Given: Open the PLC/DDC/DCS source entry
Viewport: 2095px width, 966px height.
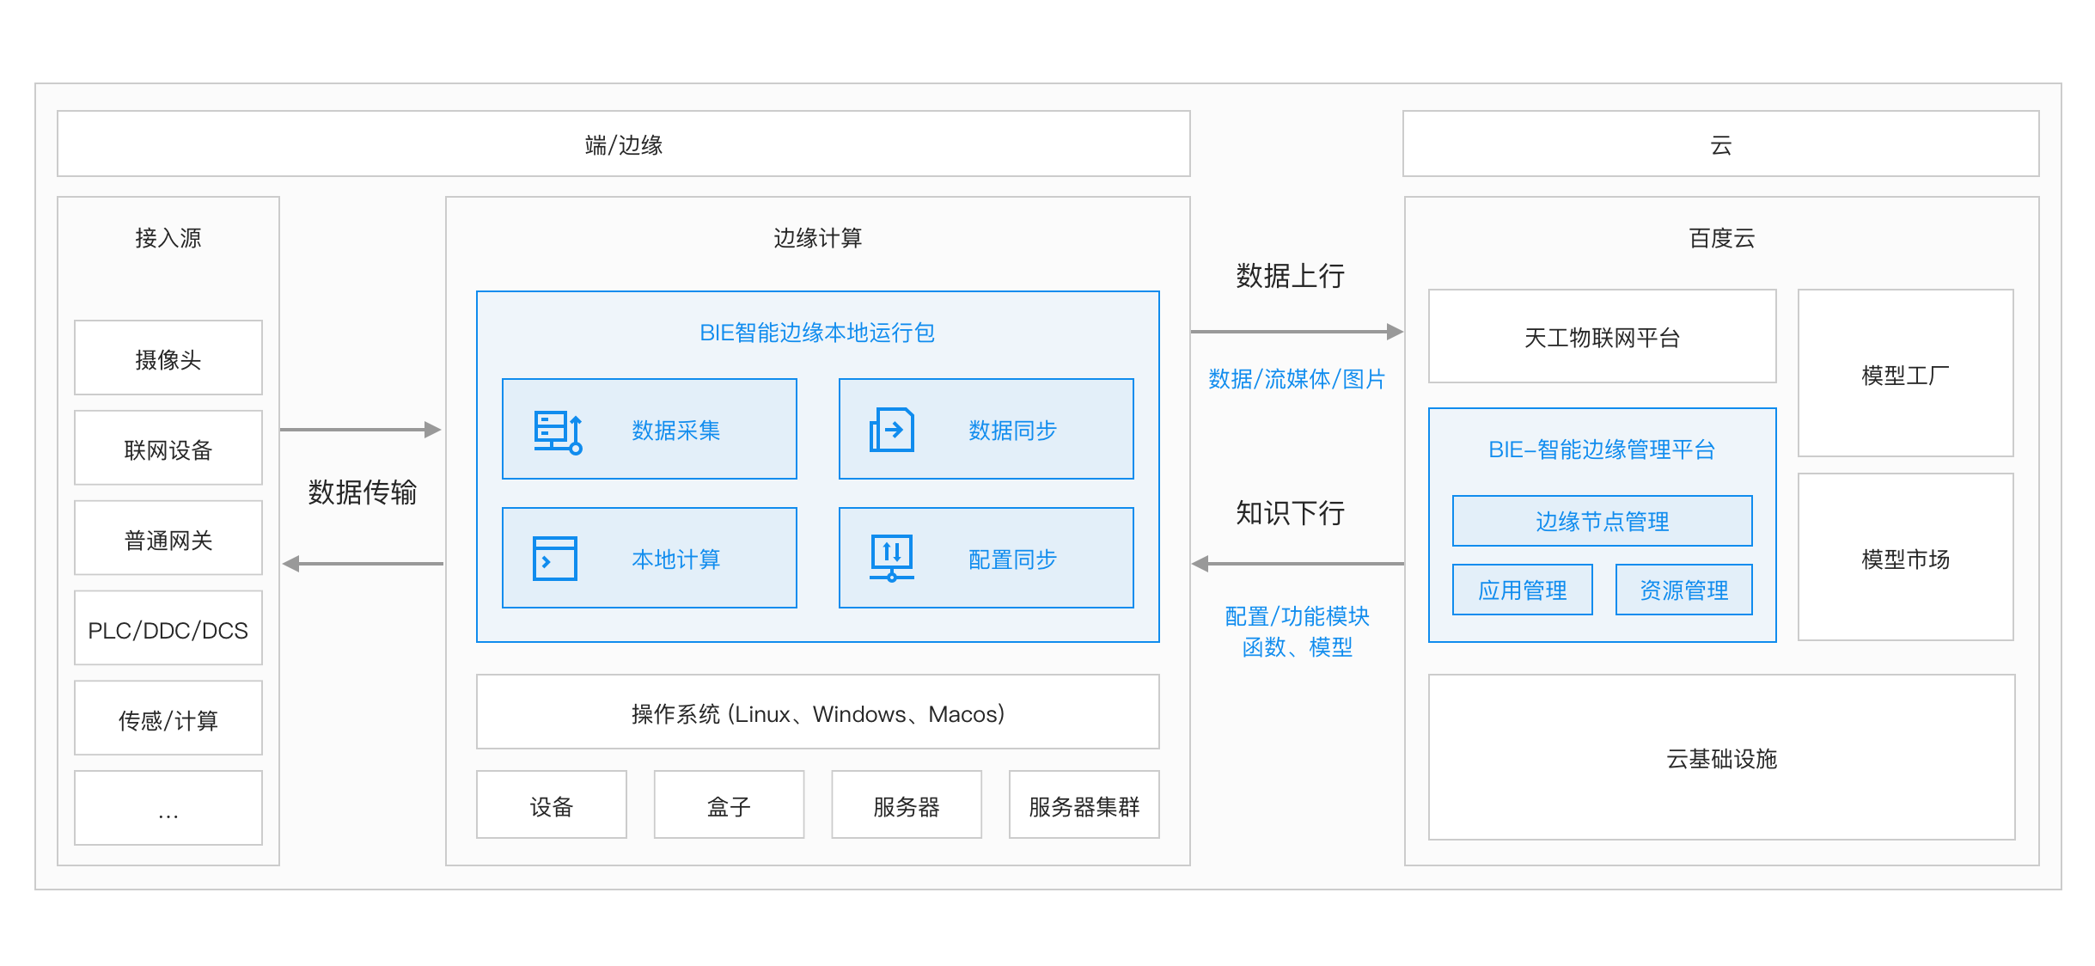Looking at the screenshot, I should coord(168,628).
